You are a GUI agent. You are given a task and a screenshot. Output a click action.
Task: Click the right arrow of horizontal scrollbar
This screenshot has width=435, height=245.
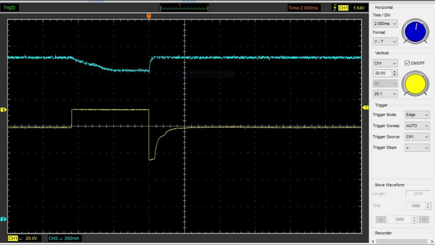[x=432, y=241]
